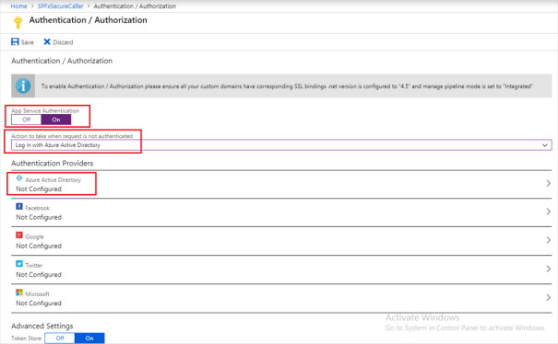The height and width of the screenshot is (344, 558).
Task: Select the Twitter provider name
Action: tap(34, 266)
